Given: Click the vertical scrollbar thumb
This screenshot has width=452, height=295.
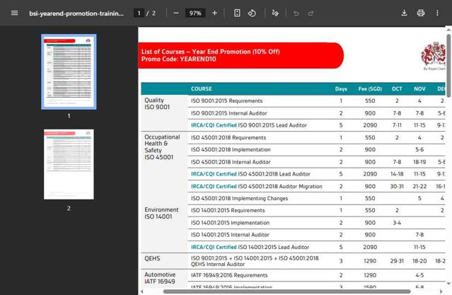Looking at the screenshot, I should point(448,66).
